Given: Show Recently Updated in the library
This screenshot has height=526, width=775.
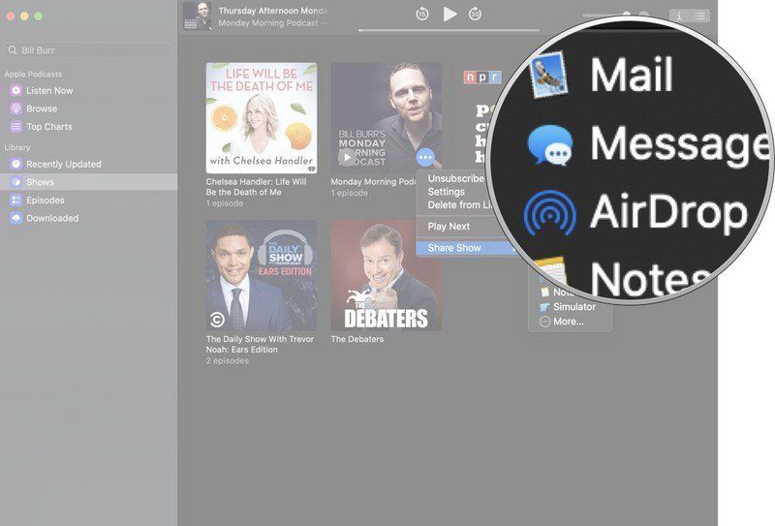Looking at the screenshot, I should click(x=63, y=164).
